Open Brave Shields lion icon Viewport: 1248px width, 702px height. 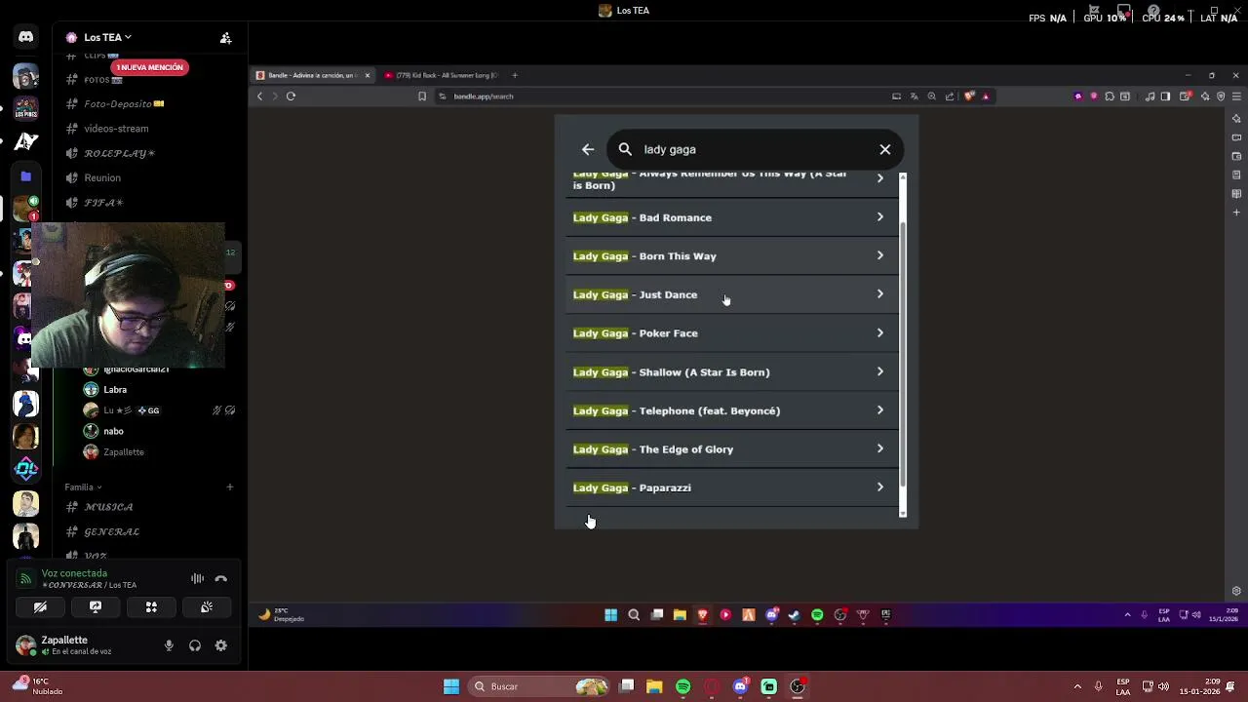pyautogui.click(x=969, y=96)
